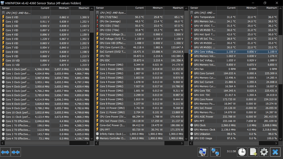The width and height of the screenshot is (283, 159).
Task: Click the thermometer icon beside GPU Temperature
Action: [192, 17]
